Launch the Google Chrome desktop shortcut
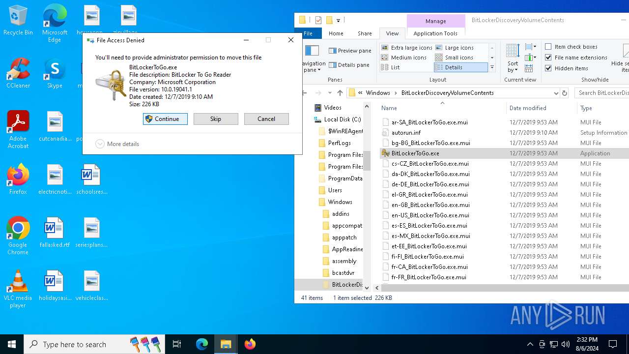629x354 pixels. [x=18, y=236]
